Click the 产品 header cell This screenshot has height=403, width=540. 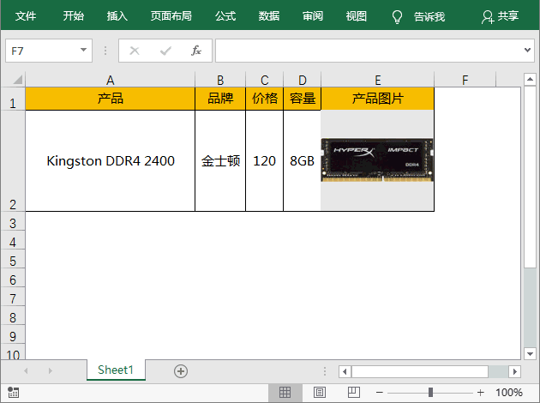(x=111, y=99)
